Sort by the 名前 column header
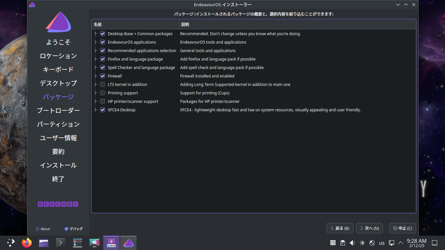The image size is (445, 250). [x=135, y=24]
